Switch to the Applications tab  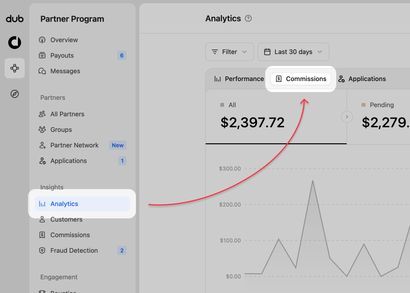coord(362,79)
